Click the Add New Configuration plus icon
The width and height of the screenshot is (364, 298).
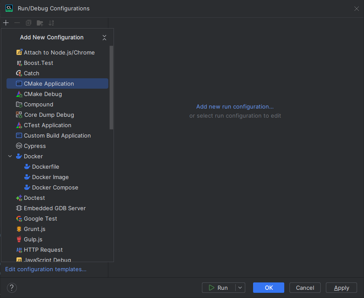(6, 23)
